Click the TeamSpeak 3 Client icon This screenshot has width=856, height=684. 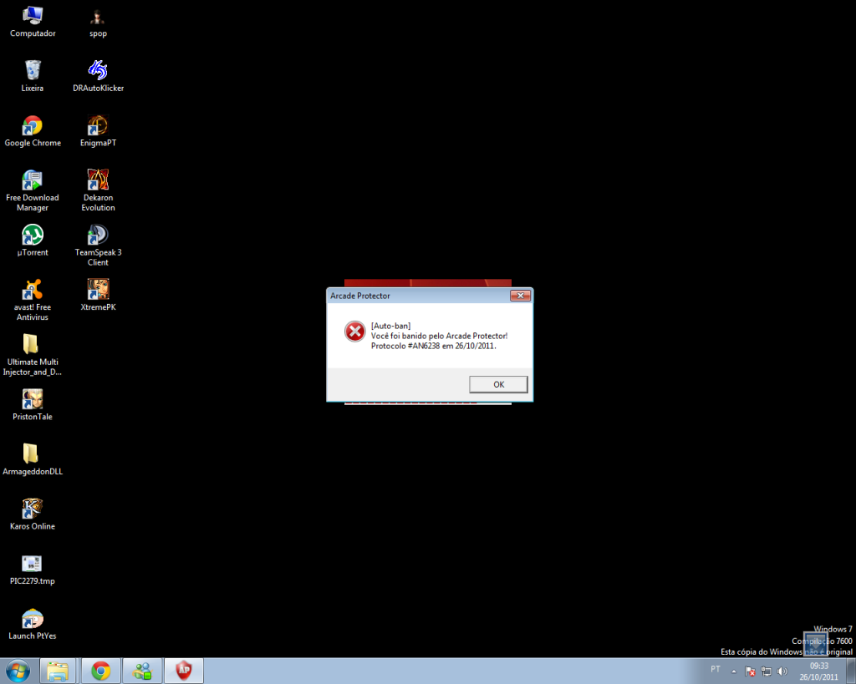click(98, 236)
